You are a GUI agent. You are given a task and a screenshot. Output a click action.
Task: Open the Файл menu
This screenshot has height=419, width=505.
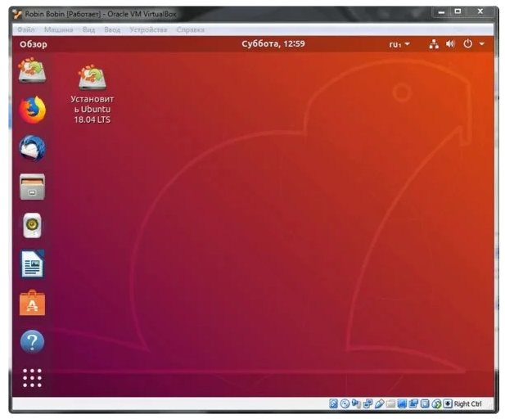click(x=25, y=29)
